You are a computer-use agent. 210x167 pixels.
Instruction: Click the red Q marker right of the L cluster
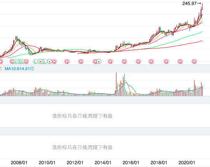click(x=26, y=62)
